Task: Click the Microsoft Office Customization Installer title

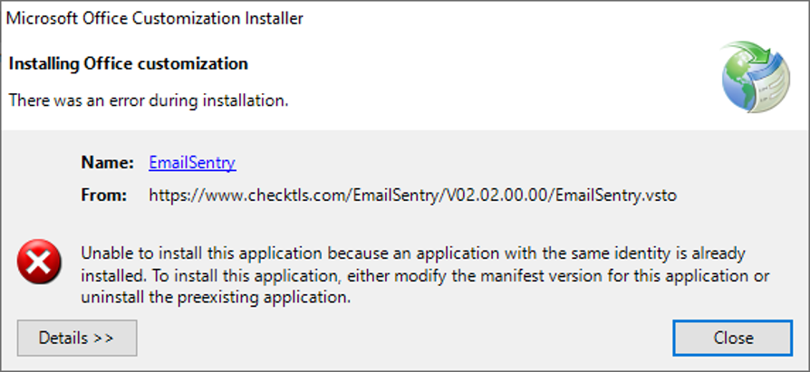Action: (154, 19)
